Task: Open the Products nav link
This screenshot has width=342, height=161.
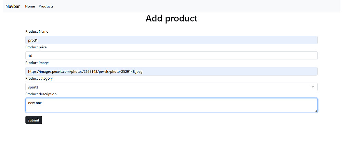Action: coord(46,6)
